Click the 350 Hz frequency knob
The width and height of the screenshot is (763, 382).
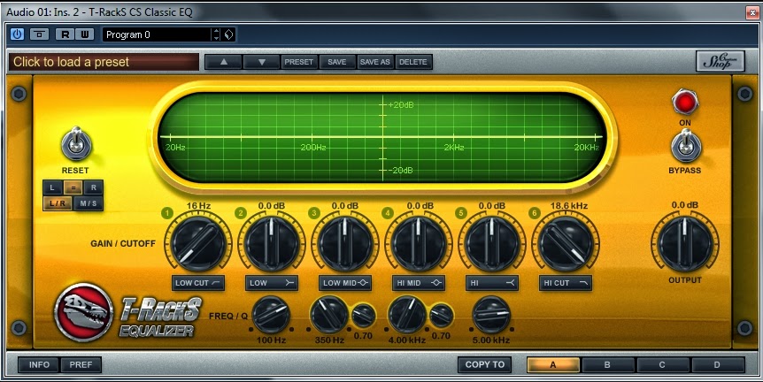[x=329, y=315]
